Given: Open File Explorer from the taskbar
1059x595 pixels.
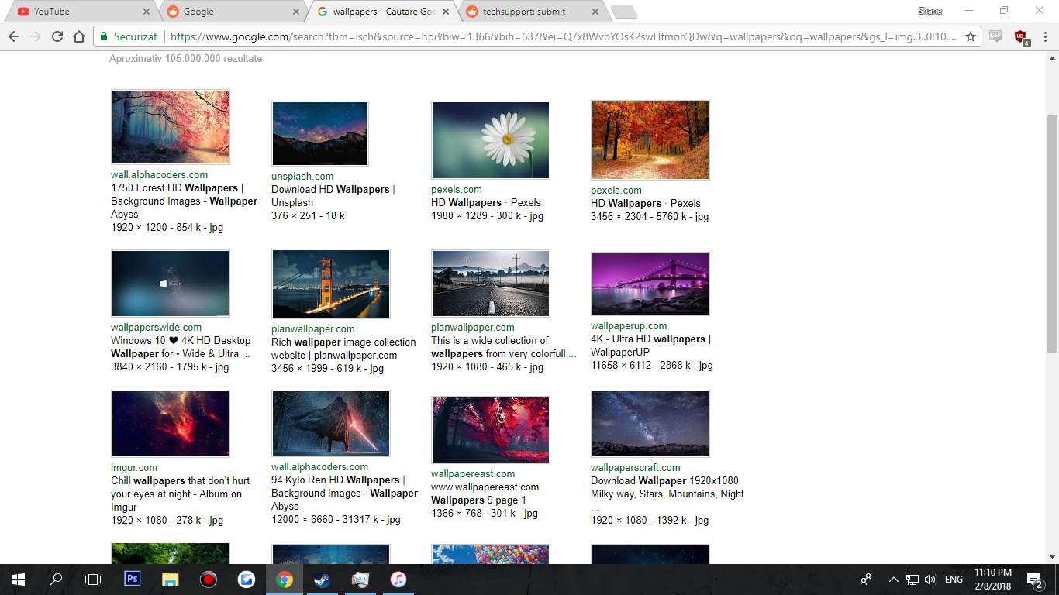Looking at the screenshot, I should [171, 580].
